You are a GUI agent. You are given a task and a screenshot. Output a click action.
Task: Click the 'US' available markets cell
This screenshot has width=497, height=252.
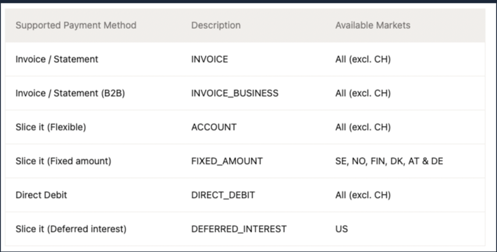tap(341, 229)
